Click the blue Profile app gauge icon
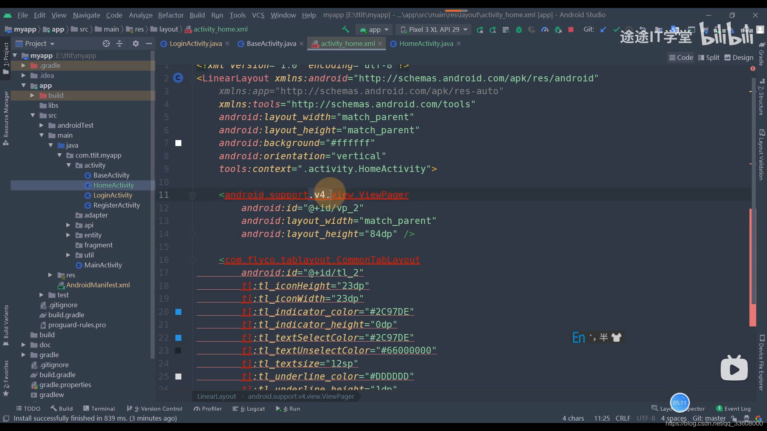Viewport: 767px width, 431px height. click(x=545, y=30)
